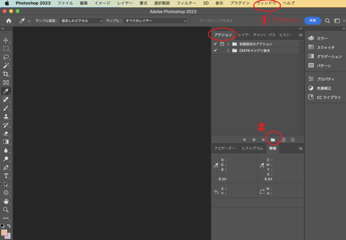Create new action set folder icon

click(x=273, y=140)
